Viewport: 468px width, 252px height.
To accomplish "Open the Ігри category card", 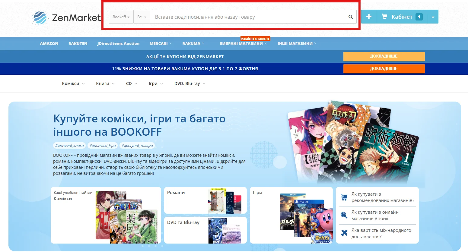I will (x=291, y=215).
